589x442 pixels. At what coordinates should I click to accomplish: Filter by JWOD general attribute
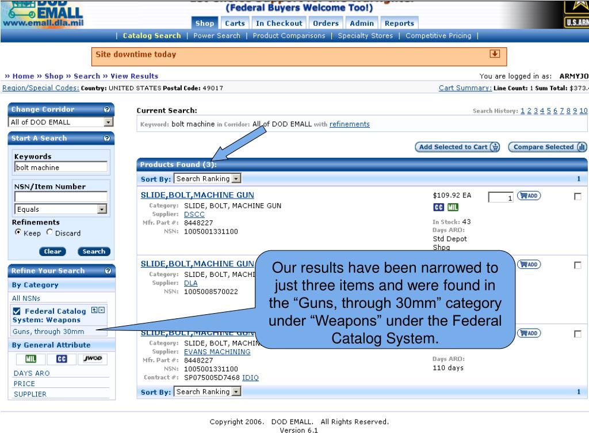click(93, 359)
